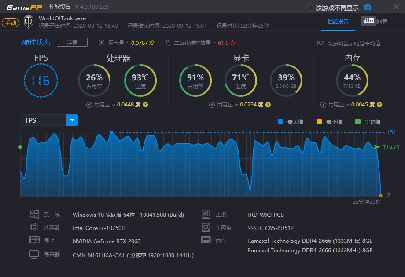The height and width of the screenshot is (277, 405).
Task: Click the memory power usage lightning icon
Action: pyautogui.click(x=323, y=105)
